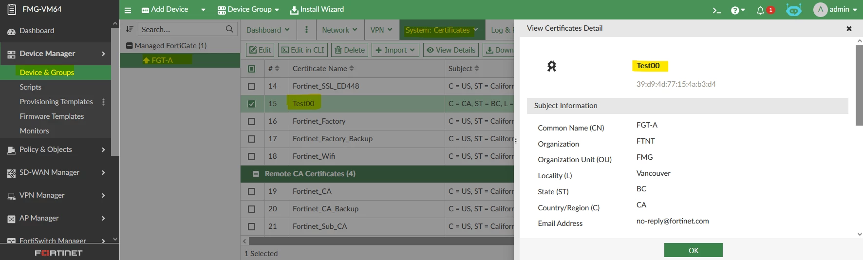Click the certificate badge icon in detail pane
The image size is (863, 260).
(552, 66)
